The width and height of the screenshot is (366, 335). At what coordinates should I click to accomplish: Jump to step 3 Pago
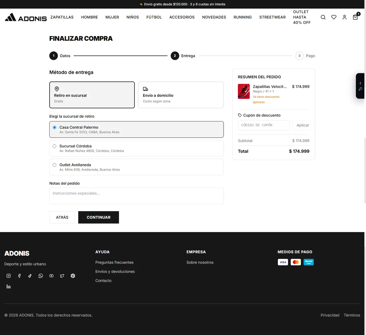305,56
